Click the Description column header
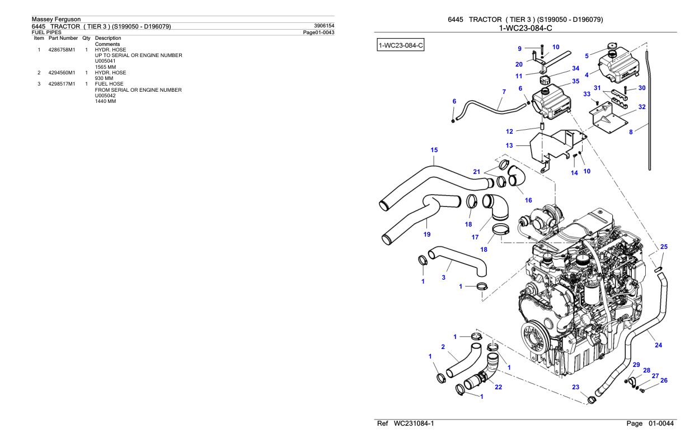Viewport: 685px width, 443px height. (x=108, y=38)
